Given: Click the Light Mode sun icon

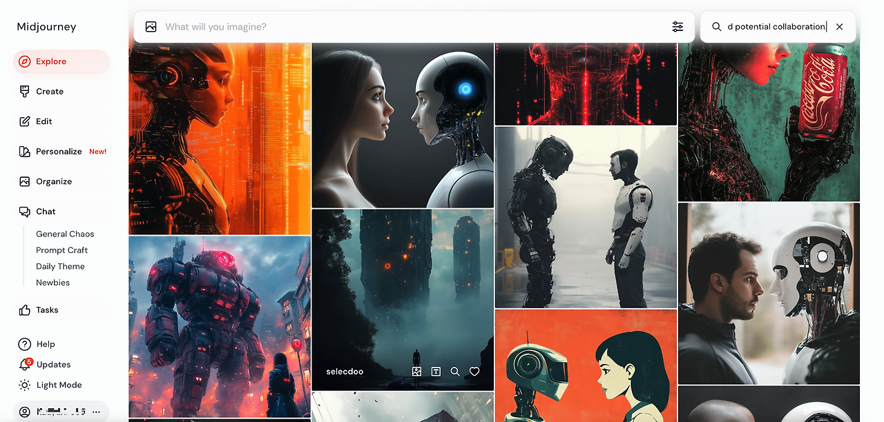Looking at the screenshot, I should coord(25,385).
